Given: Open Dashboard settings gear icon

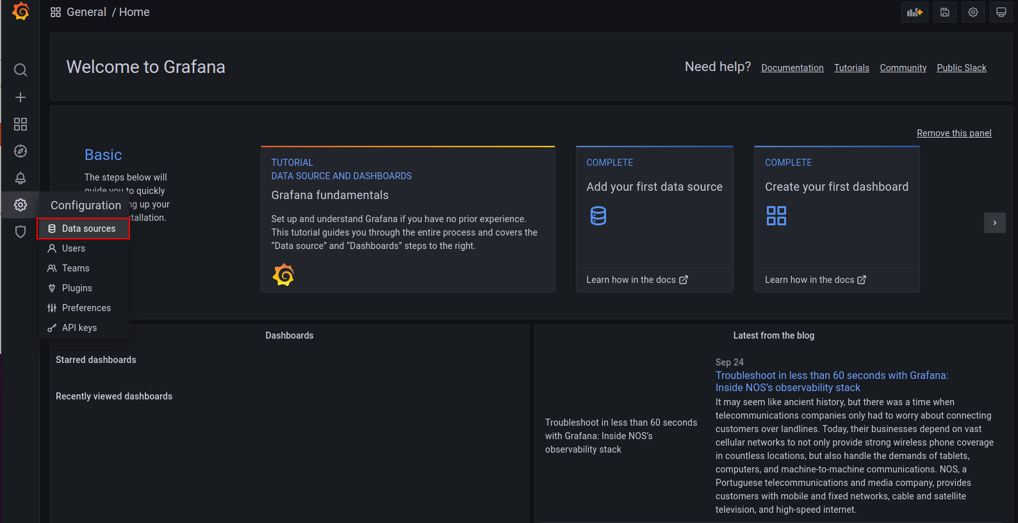Looking at the screenshot, I should pos(973,12).
